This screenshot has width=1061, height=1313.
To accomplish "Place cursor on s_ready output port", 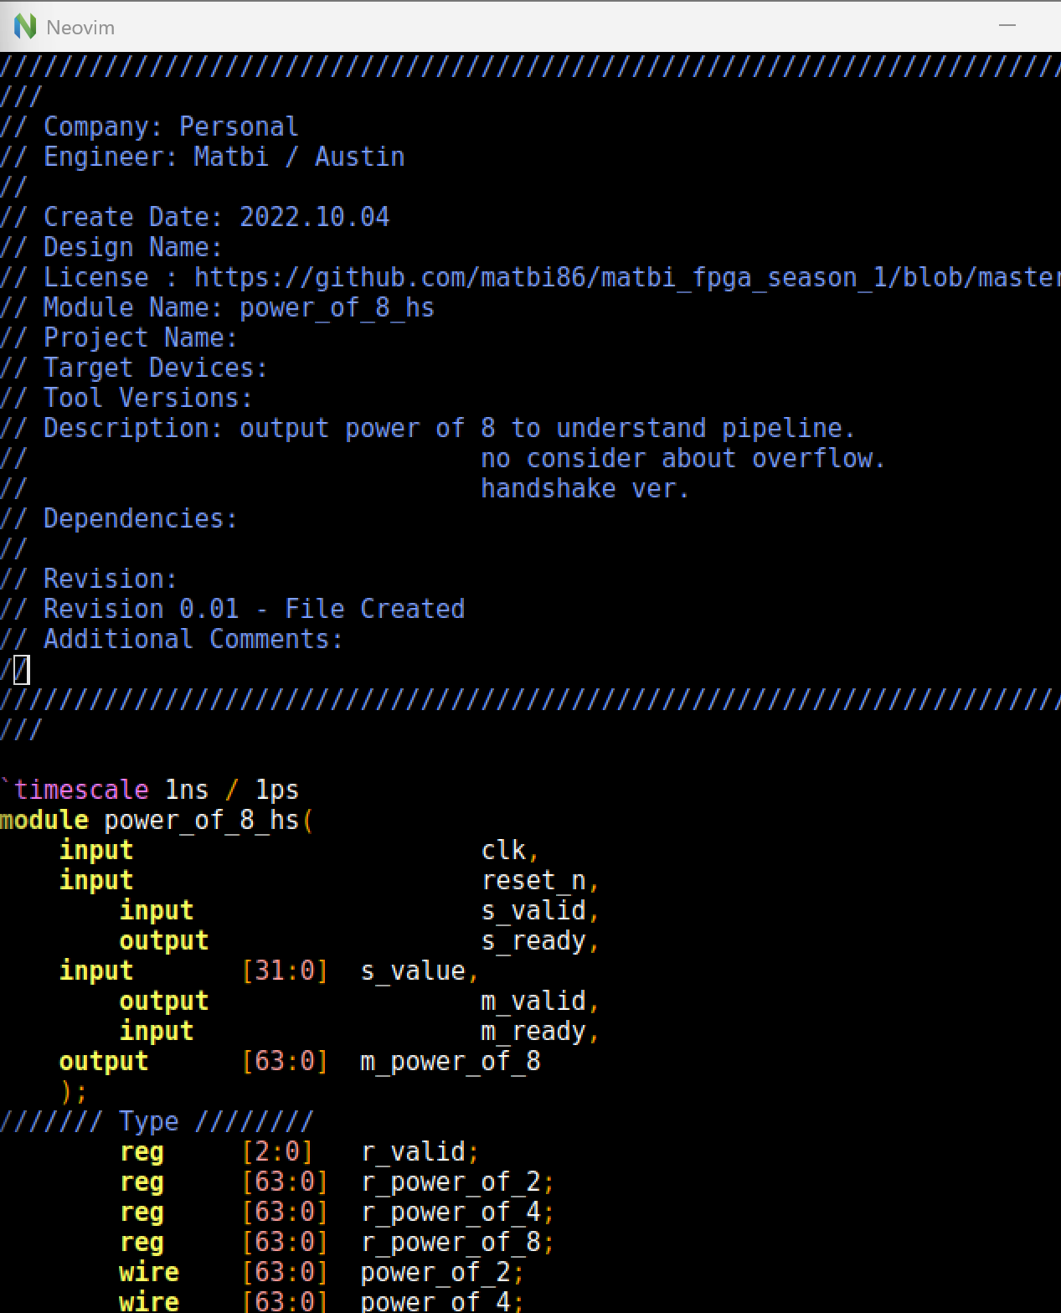I will coord(533,940).
